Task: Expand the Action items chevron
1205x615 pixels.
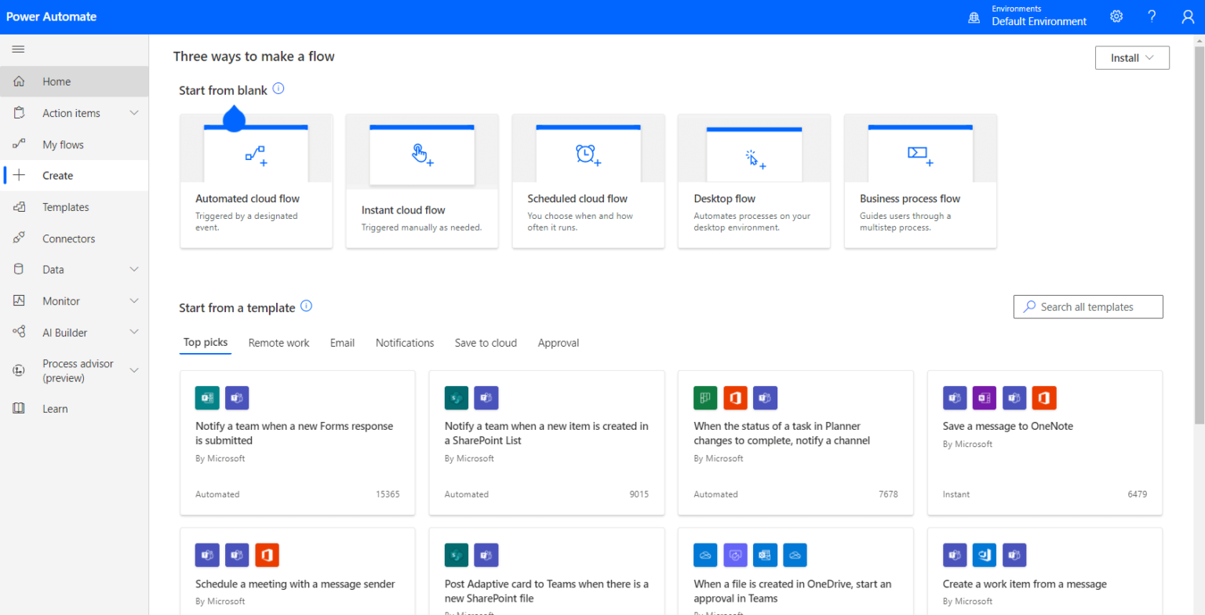Action: pyautogui.click(x=134, y=113)
